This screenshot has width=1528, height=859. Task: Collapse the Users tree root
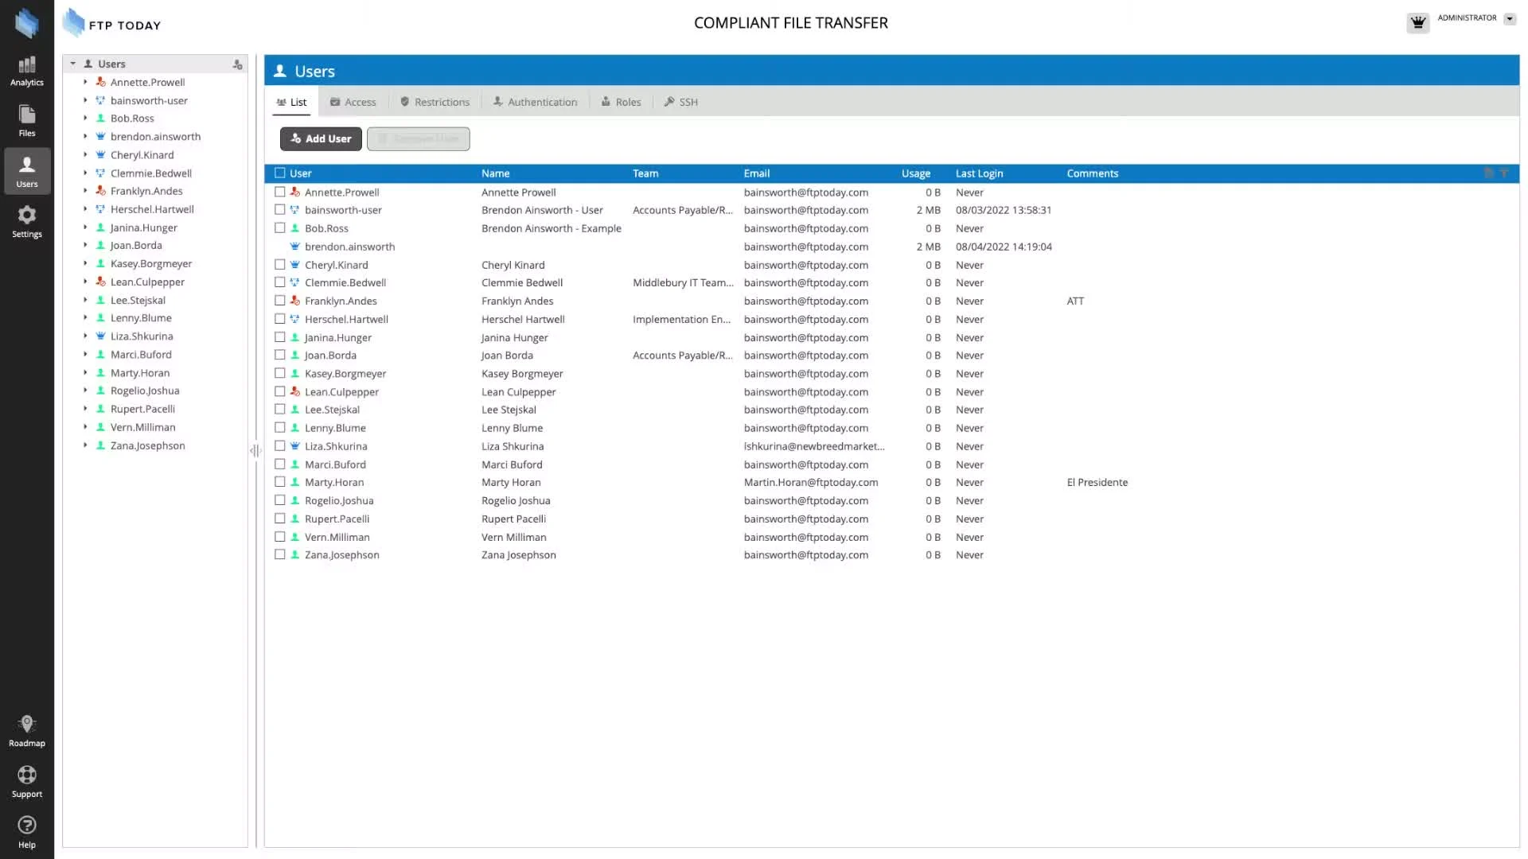pyautogui.click(x=73, y=64)
